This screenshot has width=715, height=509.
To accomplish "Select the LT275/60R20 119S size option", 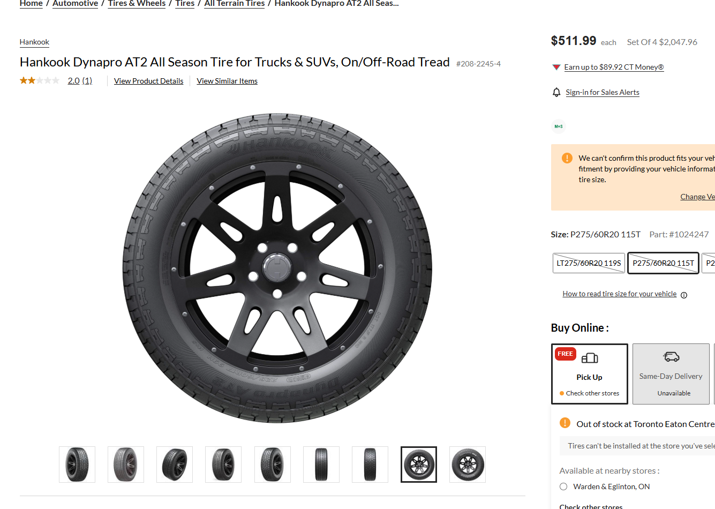I will point(588,263).
